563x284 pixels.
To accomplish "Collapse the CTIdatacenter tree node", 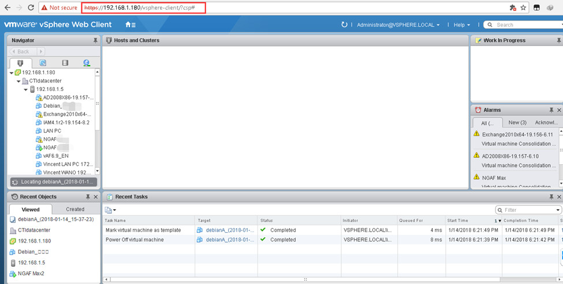I will (18, 81).
